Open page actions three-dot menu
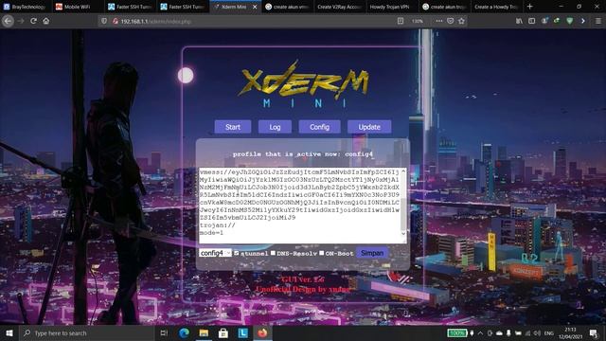This screenshot has width=606, height=341. (x=439, y=21)
